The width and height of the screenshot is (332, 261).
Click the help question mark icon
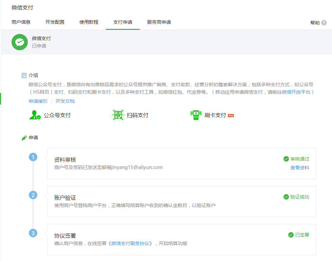pos(324,23)
